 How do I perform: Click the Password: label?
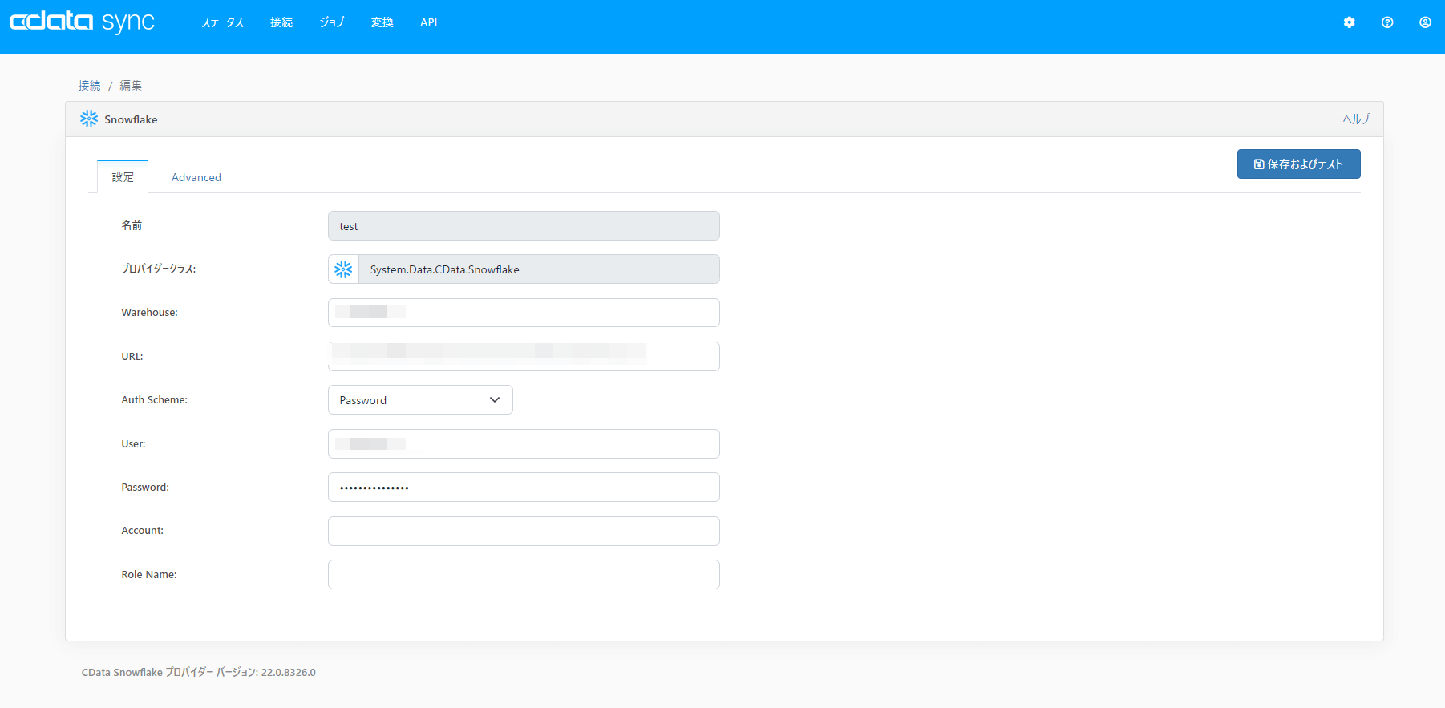pyautogui.click(x=145, y=487)
